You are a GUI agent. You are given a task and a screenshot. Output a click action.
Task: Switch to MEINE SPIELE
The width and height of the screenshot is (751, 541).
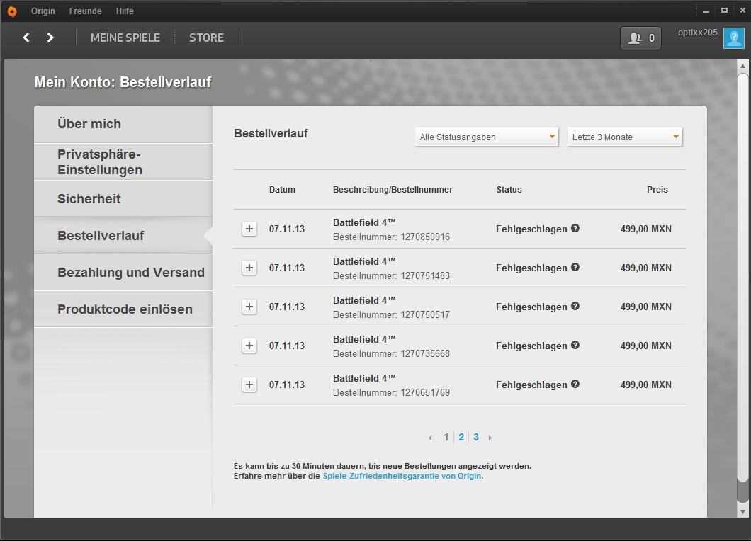point(125,38)
